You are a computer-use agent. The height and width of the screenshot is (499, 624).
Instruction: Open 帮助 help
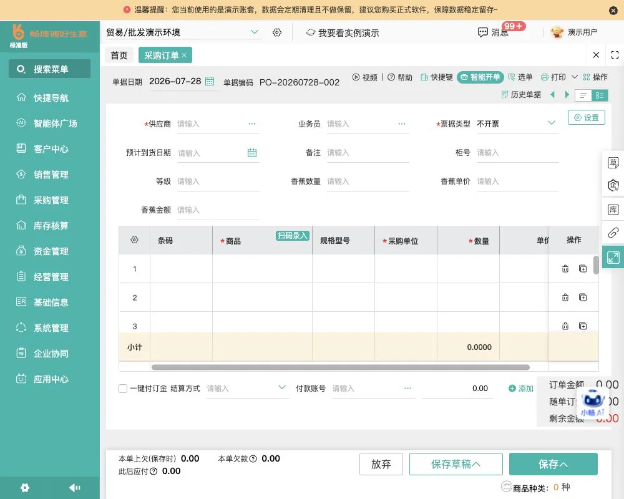coord(400,77)
